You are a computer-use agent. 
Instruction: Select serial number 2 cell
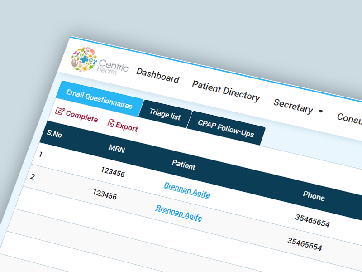coord(33,177)
